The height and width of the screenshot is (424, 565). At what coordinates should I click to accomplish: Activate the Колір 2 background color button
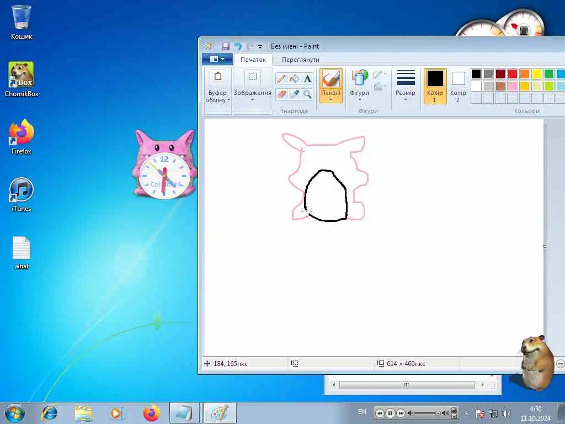click(458, 86)
